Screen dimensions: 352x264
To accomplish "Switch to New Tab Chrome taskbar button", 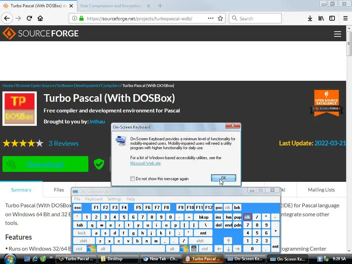I will click(x=161, y=259).
